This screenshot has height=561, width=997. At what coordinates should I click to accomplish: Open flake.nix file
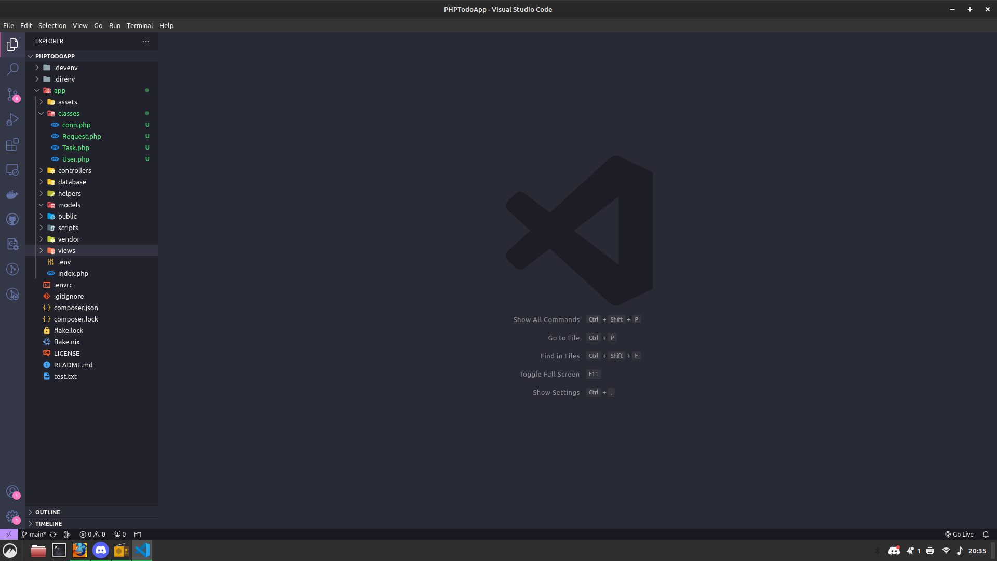pyautogui.click(x=91, y=342)
